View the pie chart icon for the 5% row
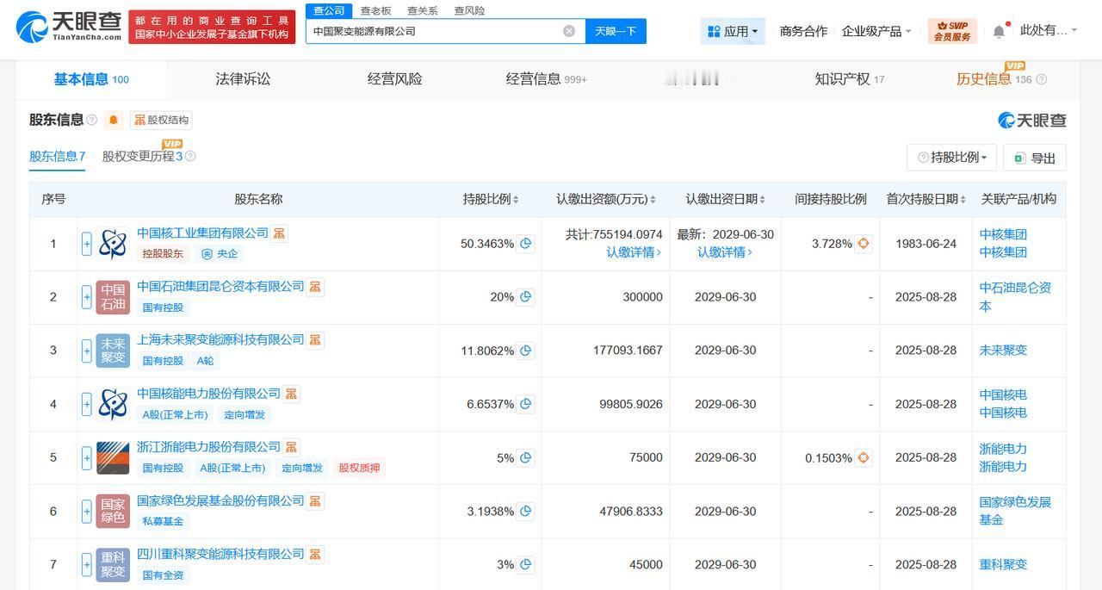This screenshot has height=590, width=1102. [525, 457]
